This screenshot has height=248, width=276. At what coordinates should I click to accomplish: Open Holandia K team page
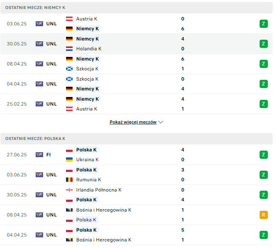(89, 49)
